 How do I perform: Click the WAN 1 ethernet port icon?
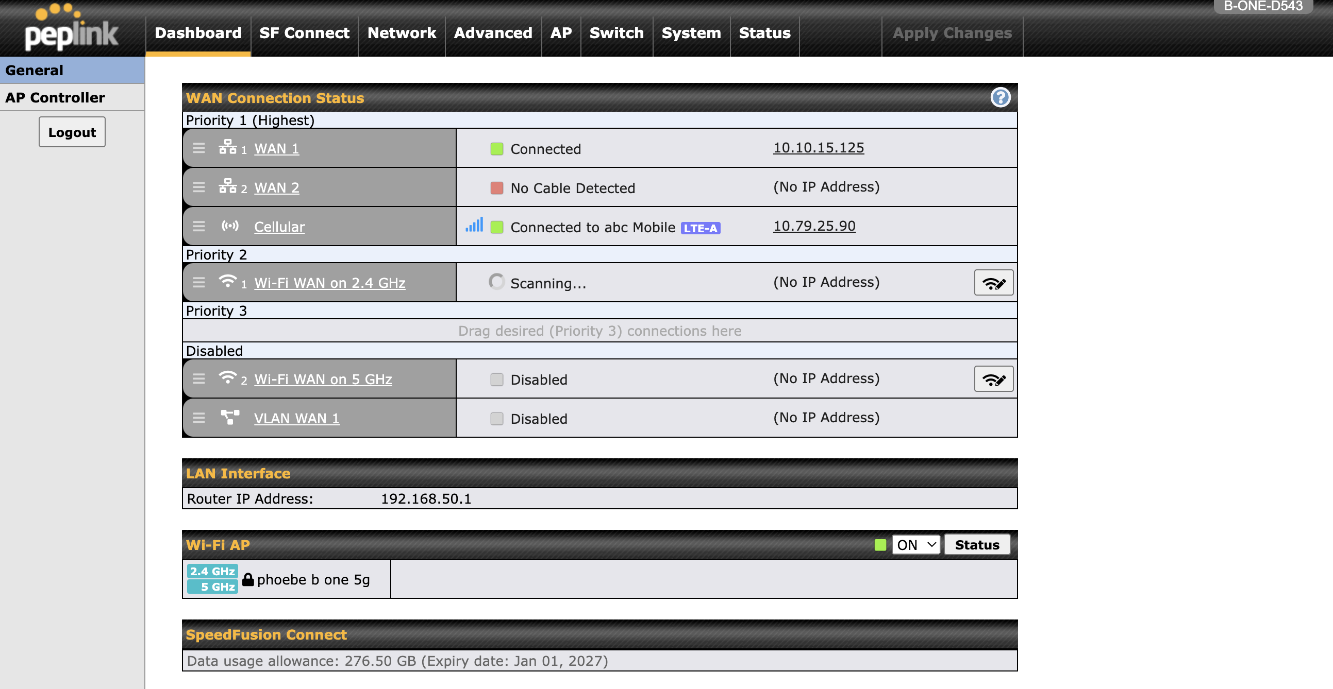227,147
